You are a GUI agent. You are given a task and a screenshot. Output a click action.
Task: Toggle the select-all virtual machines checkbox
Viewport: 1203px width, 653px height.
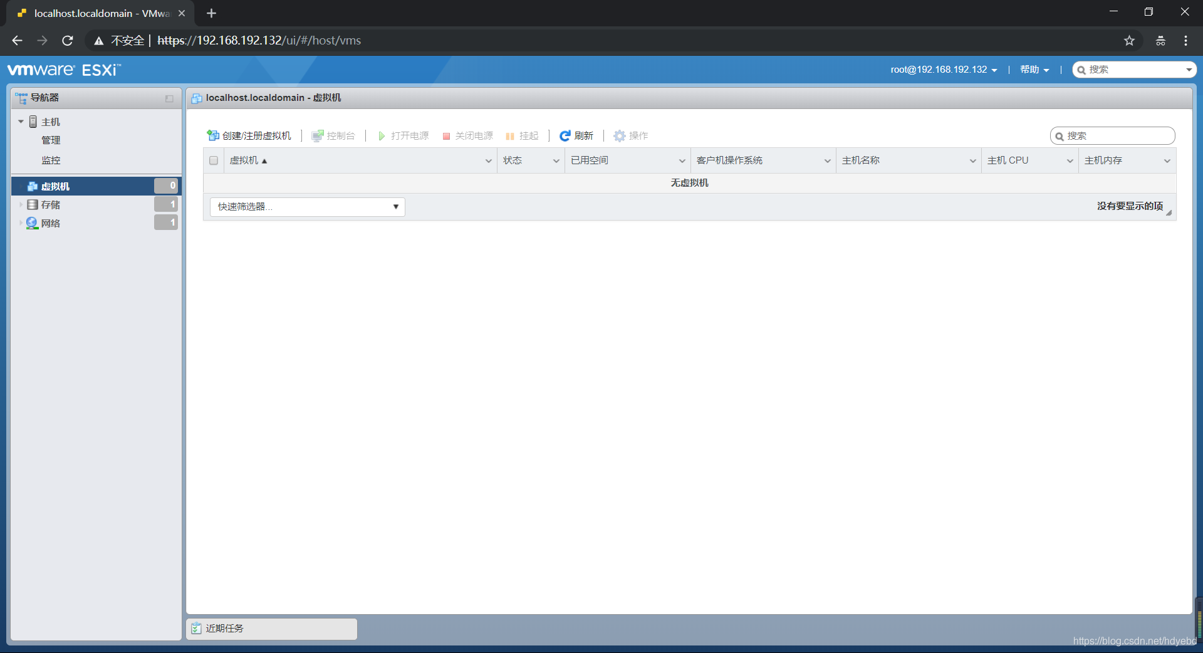click(214, 160)
